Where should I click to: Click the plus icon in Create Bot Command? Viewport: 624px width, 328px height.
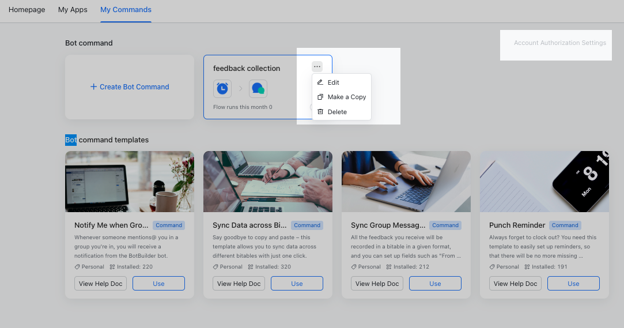click(x=93, y=87)
